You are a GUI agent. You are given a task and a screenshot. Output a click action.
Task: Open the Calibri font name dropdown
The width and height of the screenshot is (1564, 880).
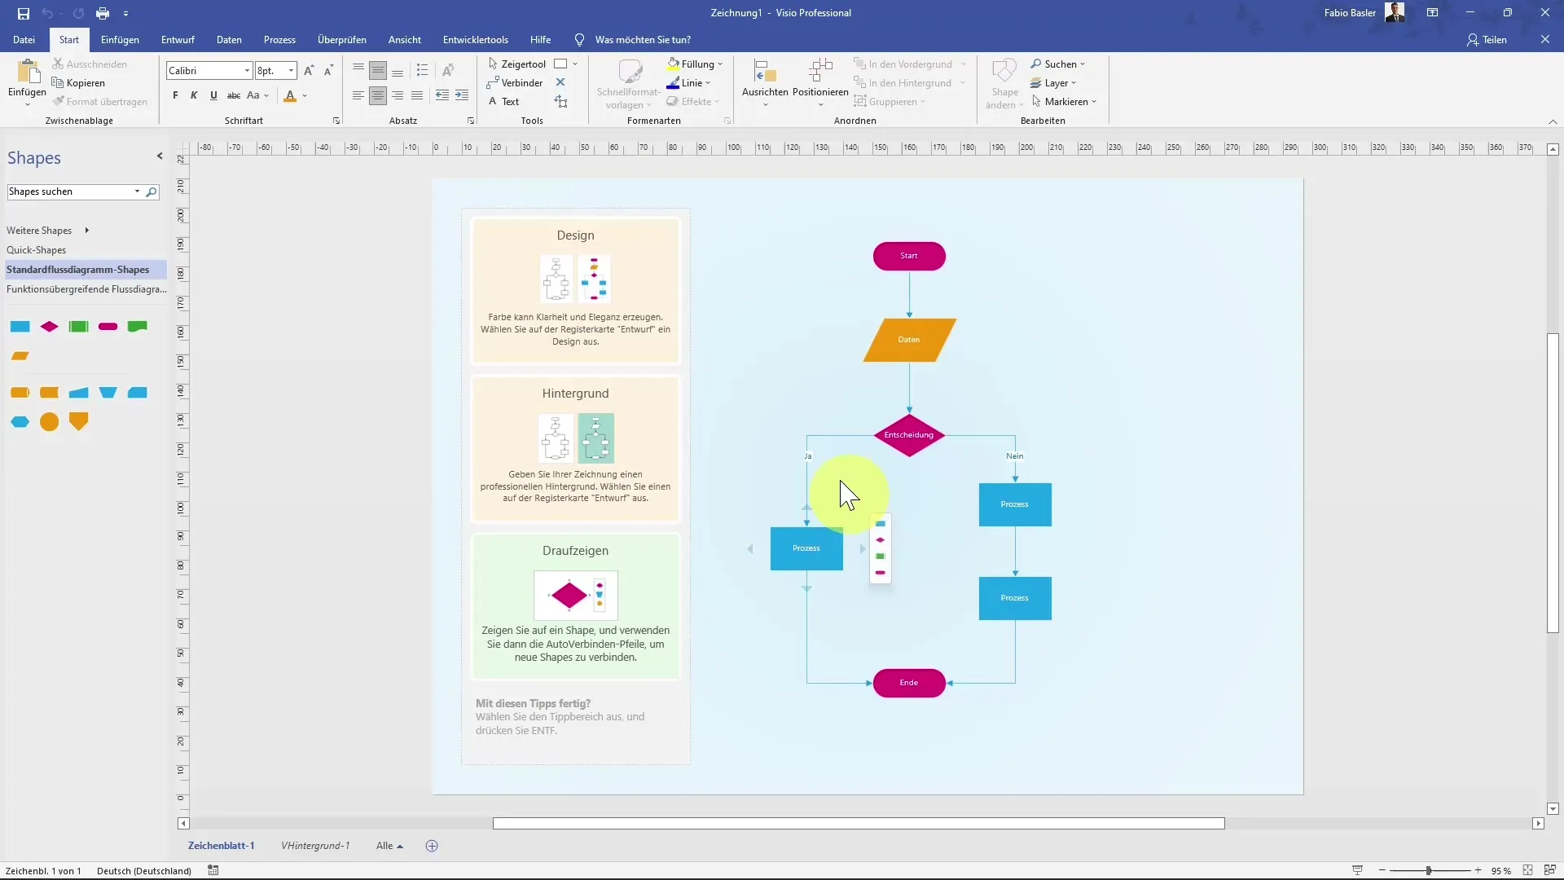click(x=247, y=71)
